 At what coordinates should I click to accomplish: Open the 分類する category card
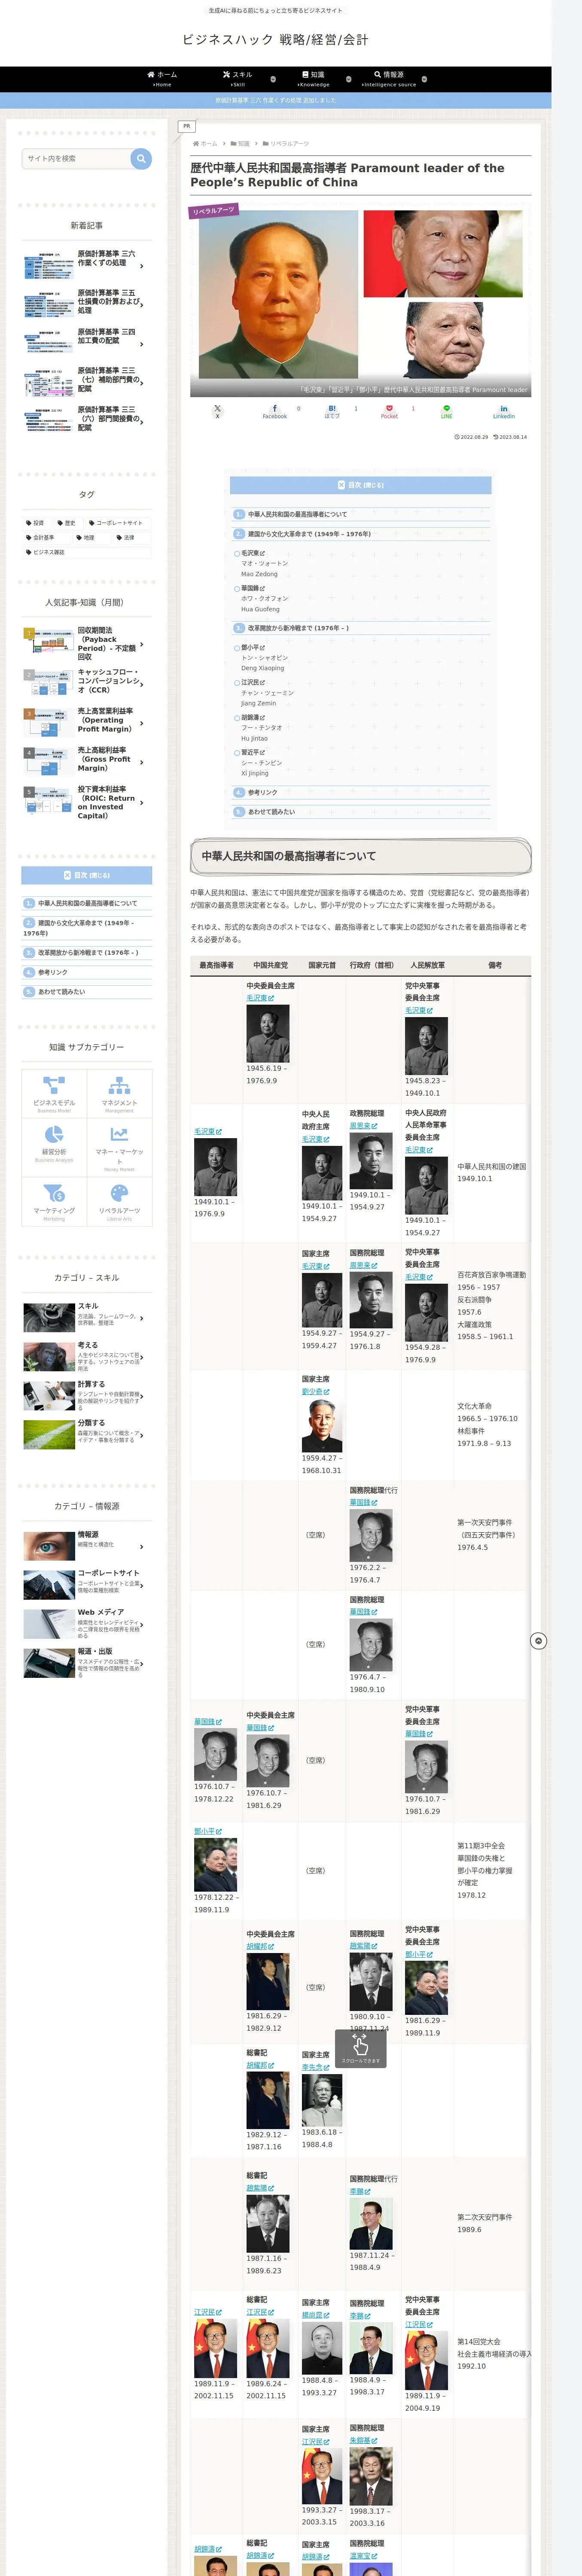click(x=87, y=1434)
